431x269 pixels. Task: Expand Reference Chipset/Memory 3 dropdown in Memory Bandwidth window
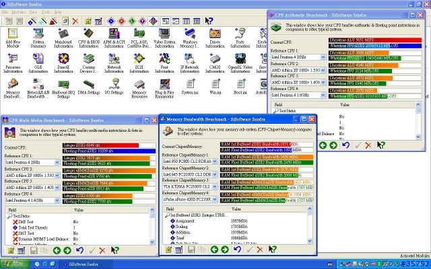(215, 187)
